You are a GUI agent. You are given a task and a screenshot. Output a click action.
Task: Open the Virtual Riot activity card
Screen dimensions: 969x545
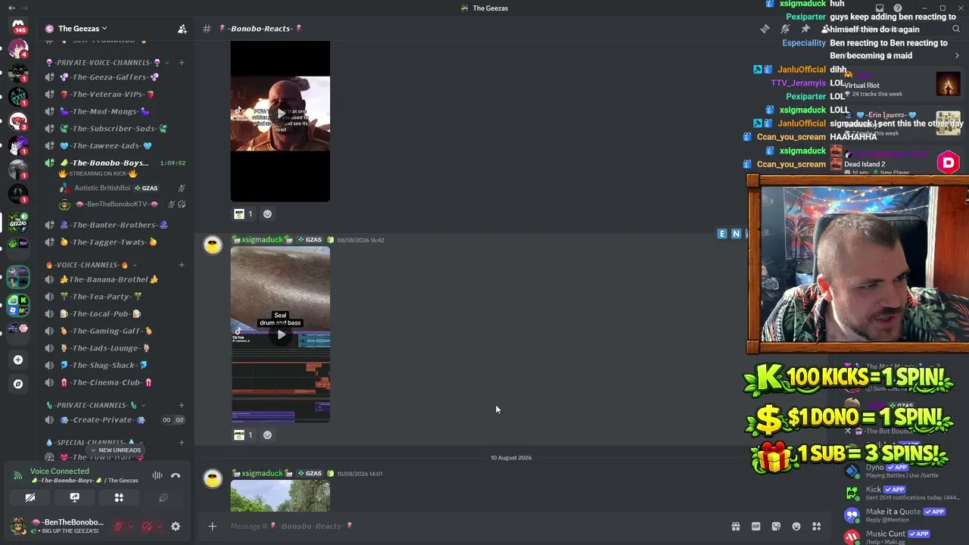tap(903, 86)
